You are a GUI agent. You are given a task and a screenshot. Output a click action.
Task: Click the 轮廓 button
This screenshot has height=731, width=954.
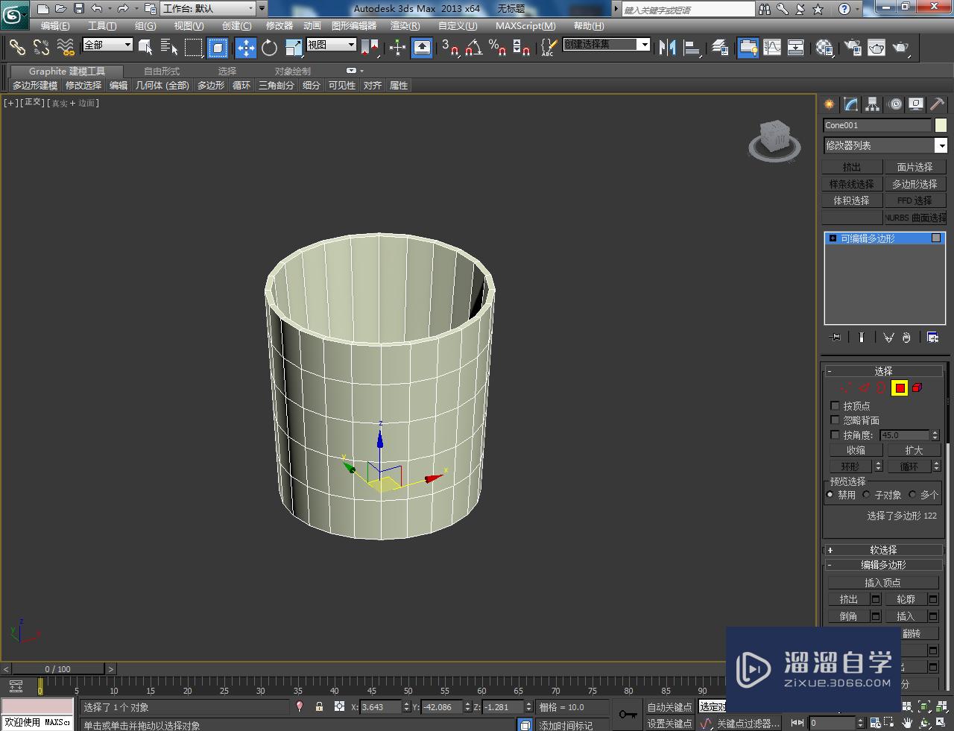(906, 599)
